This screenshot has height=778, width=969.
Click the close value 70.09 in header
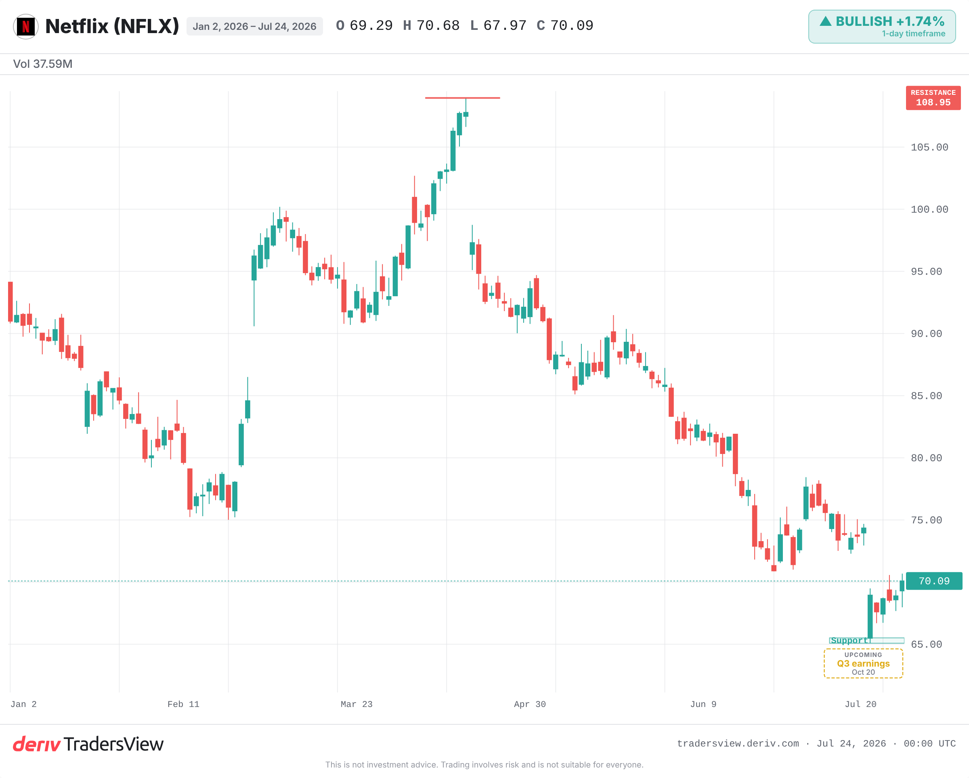click(x=572, y=25)
